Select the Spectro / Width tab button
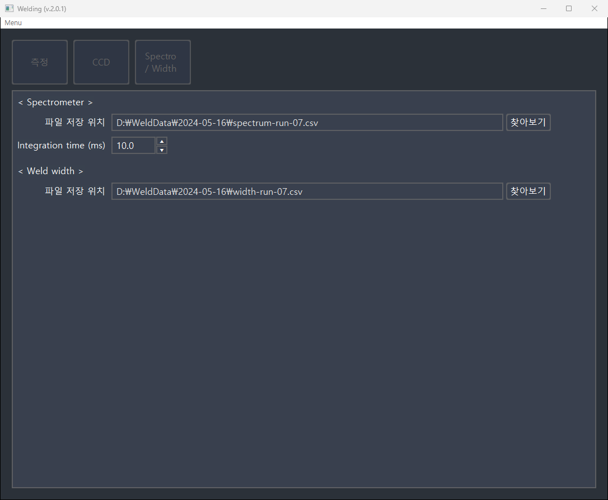 pos(163,62)
